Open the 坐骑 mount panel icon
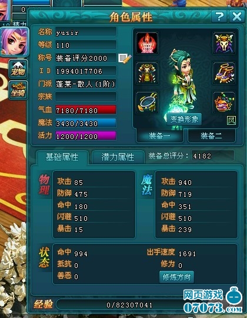Viewport: 247px width, 318px height. coord(18,90)
